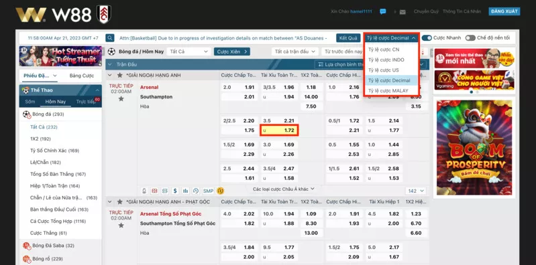Open the red scoreboard icon under Arsenal match
536x265 pixels.
[154, 191]
